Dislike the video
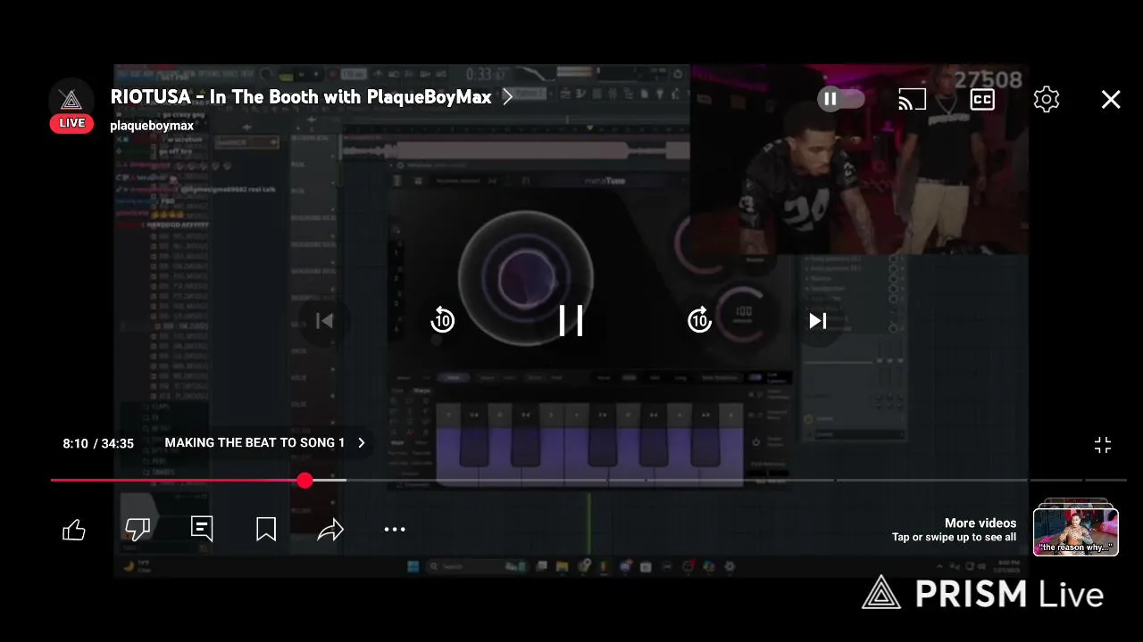The width and height of the screenshot is (1143, 642). coord(138,530)
